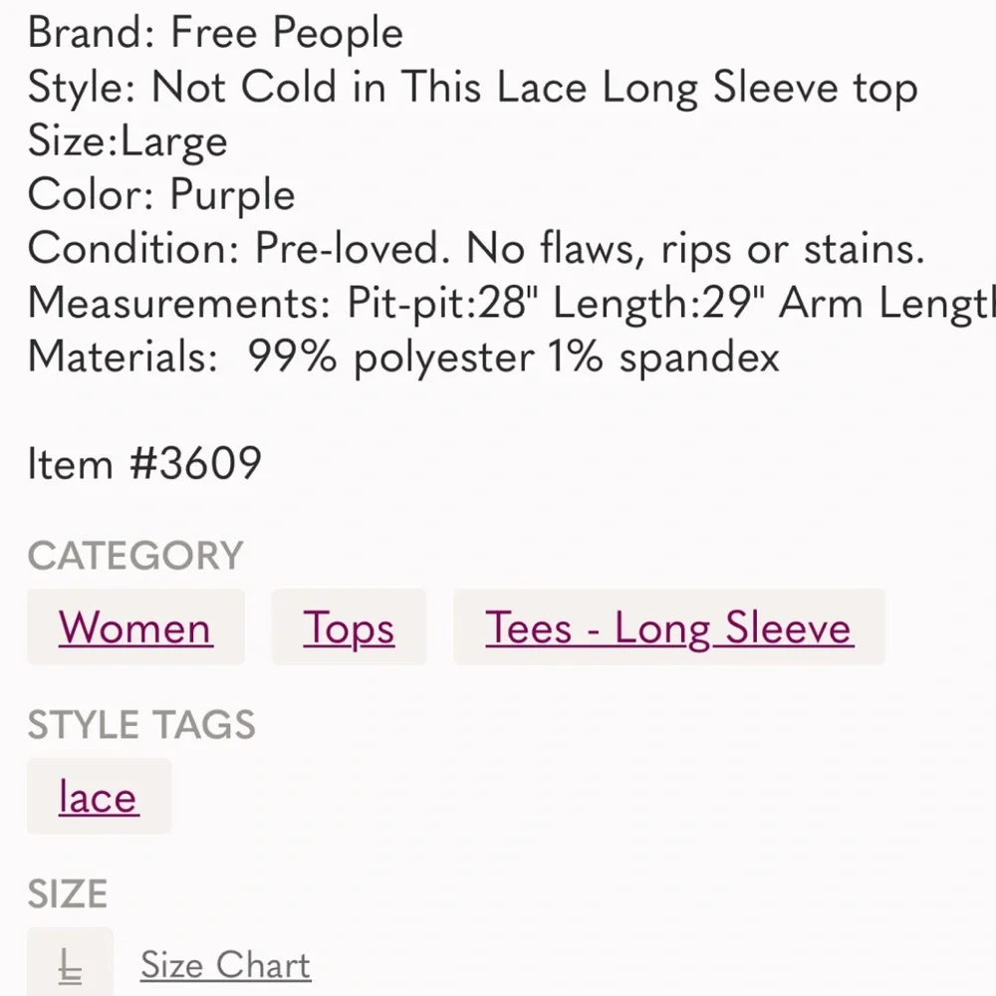Select the lace style tag
The width and height of the screenshot is (996, 996).
pos(99,797)
